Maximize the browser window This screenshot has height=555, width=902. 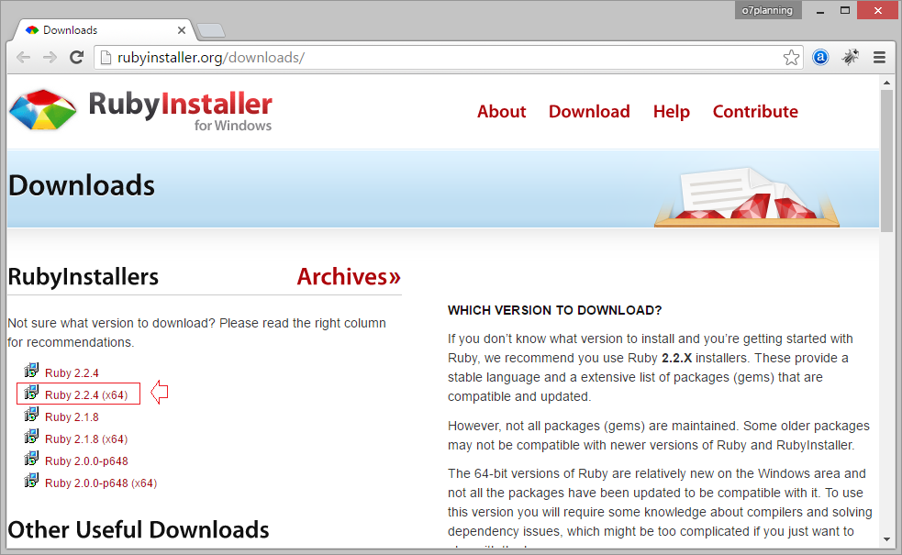pos(844,10)
